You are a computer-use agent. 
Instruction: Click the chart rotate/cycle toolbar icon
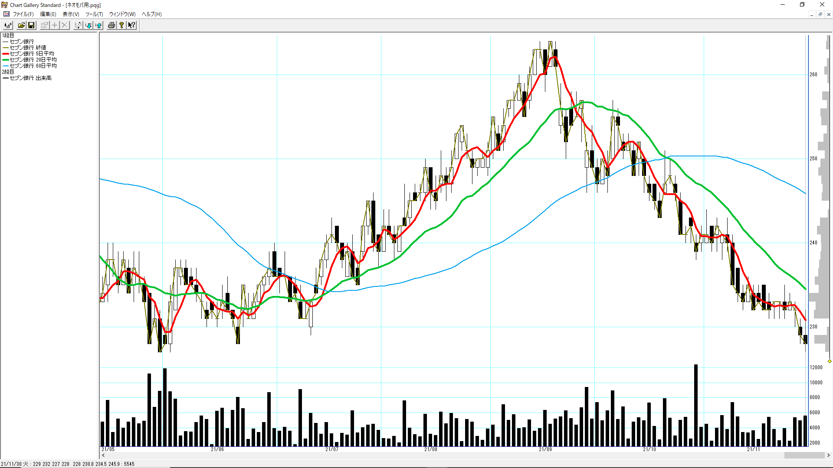tap(78, 25)
